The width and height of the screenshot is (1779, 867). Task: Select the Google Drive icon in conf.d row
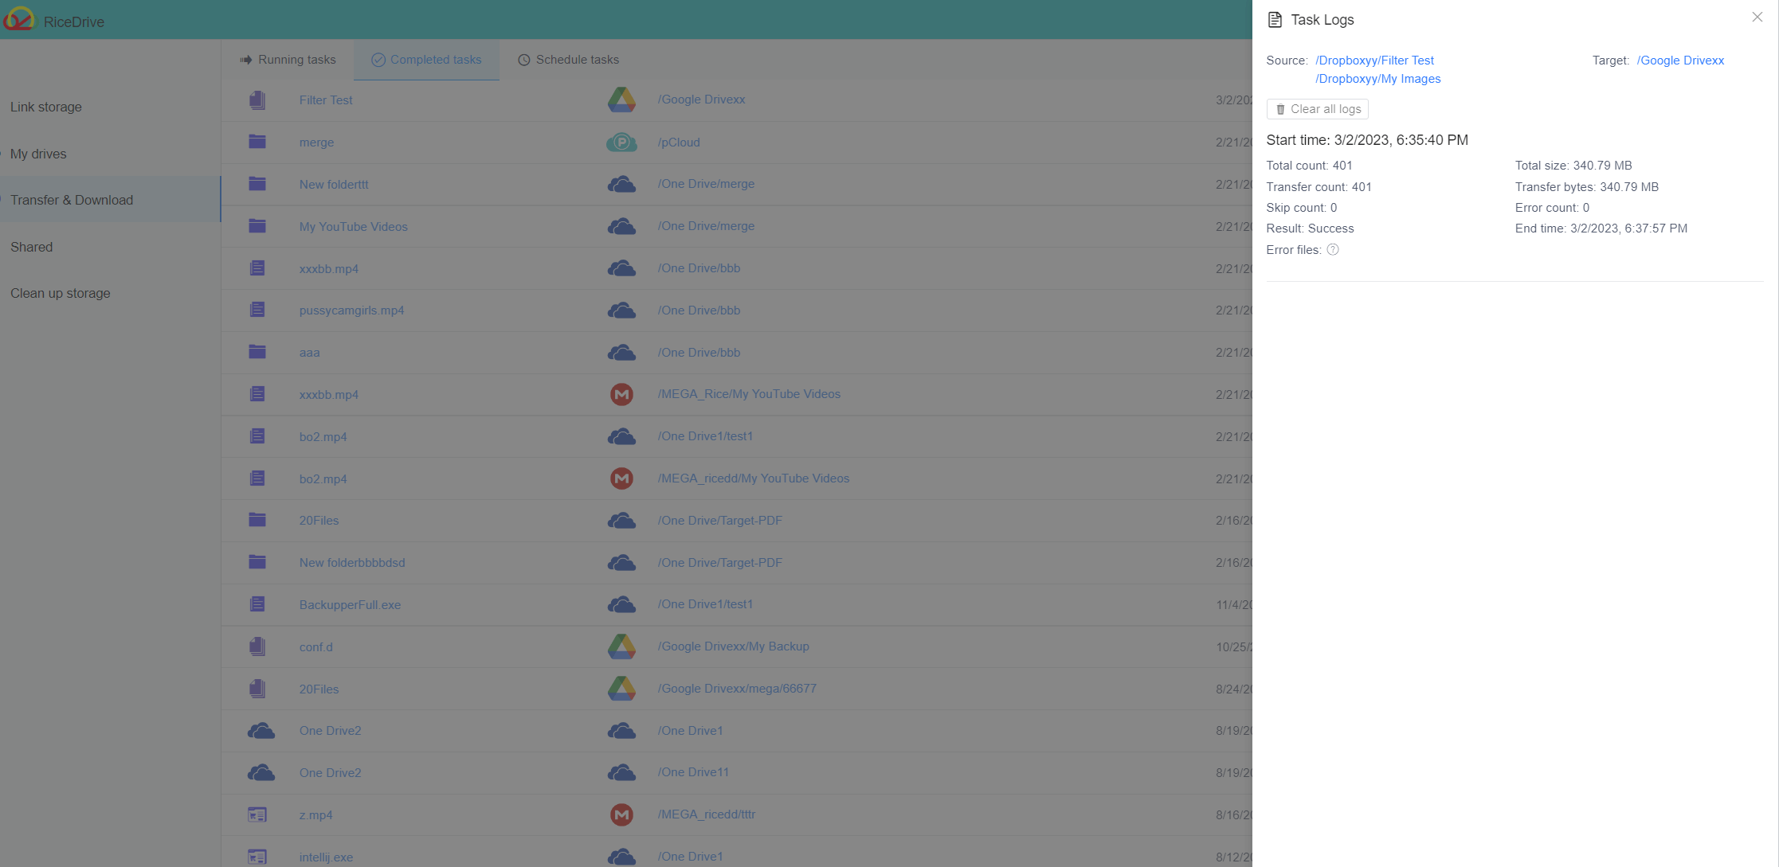pos(621,646)
